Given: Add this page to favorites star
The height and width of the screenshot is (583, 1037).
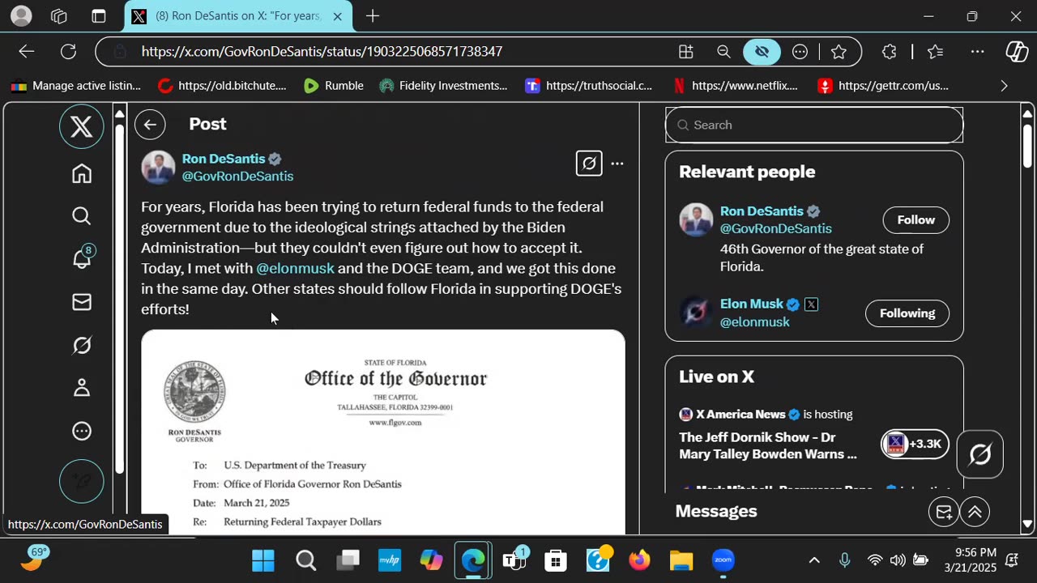Looking at the screenshot, I should click(x=839, y=52).
